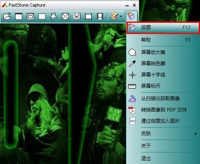Image resolution: width=200 pixels, height=164 pixels.
Task: Click ruler icon beside 屏幕标尺
Action: [132, 86]
